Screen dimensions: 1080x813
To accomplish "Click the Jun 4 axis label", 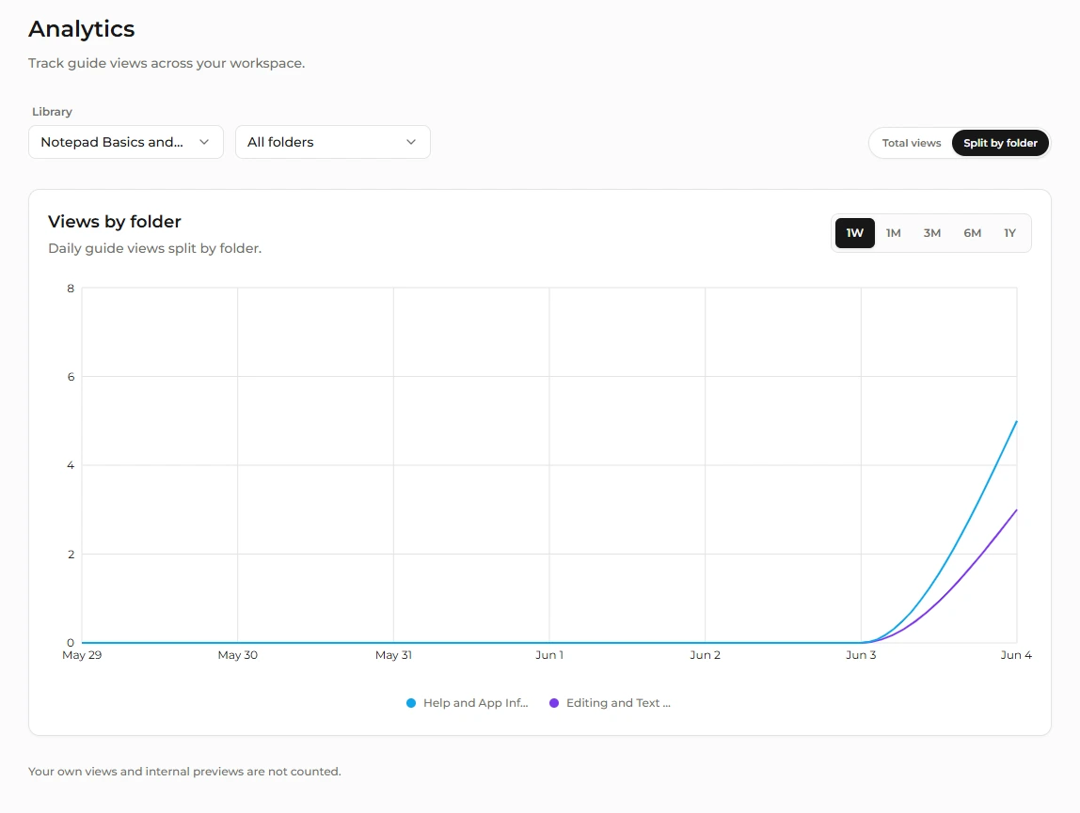I will (1016, 655).
